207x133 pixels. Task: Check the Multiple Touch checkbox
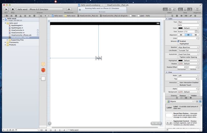pyautogui.click(x=178, y=85)
